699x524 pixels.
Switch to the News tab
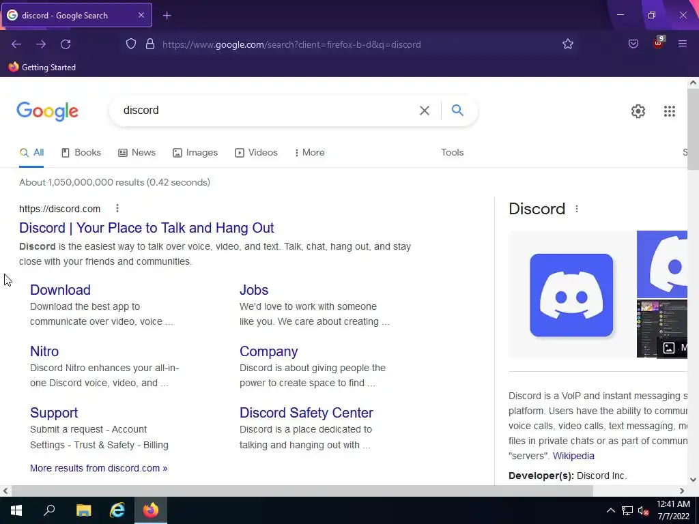pos(137,152)
